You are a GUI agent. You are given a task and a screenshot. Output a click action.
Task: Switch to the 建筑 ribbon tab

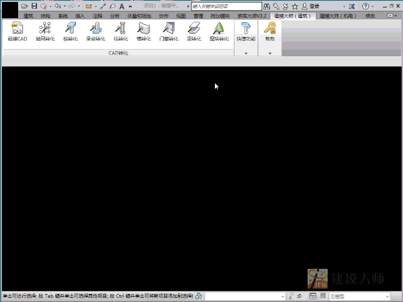[x=28, y=15]
